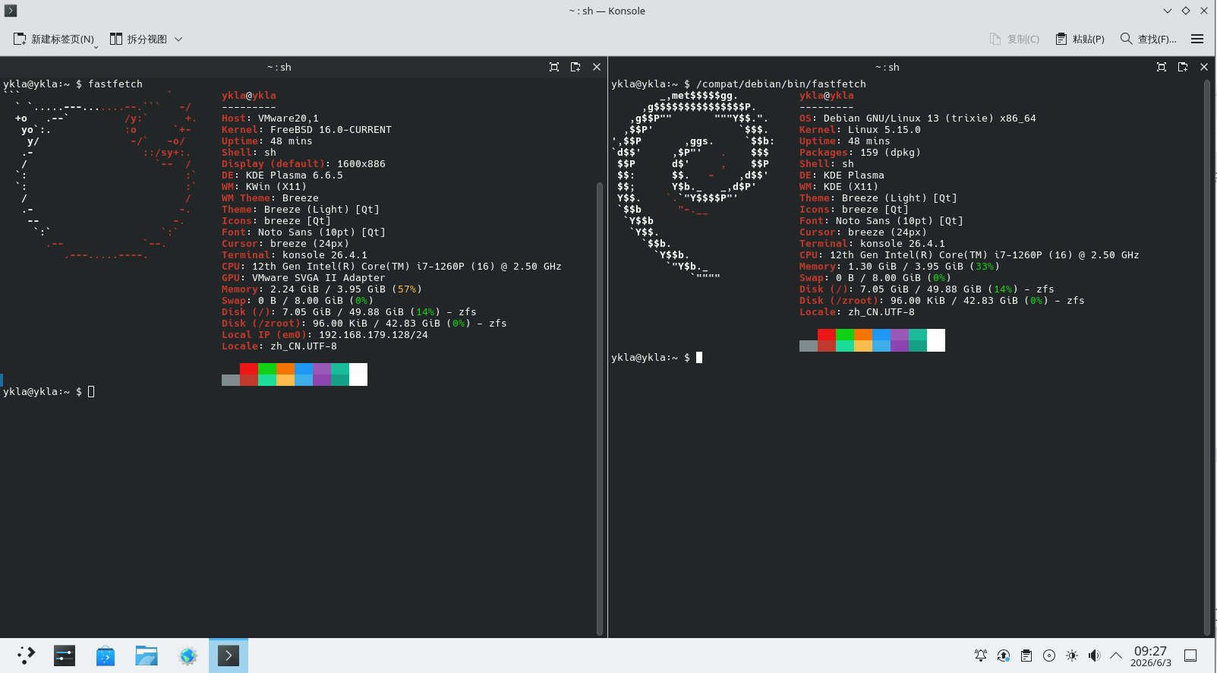This screenshot has height=673, width=1217.
Task: Click the New Tab (新建标签页) toolbar button
Action: point(54,39)
